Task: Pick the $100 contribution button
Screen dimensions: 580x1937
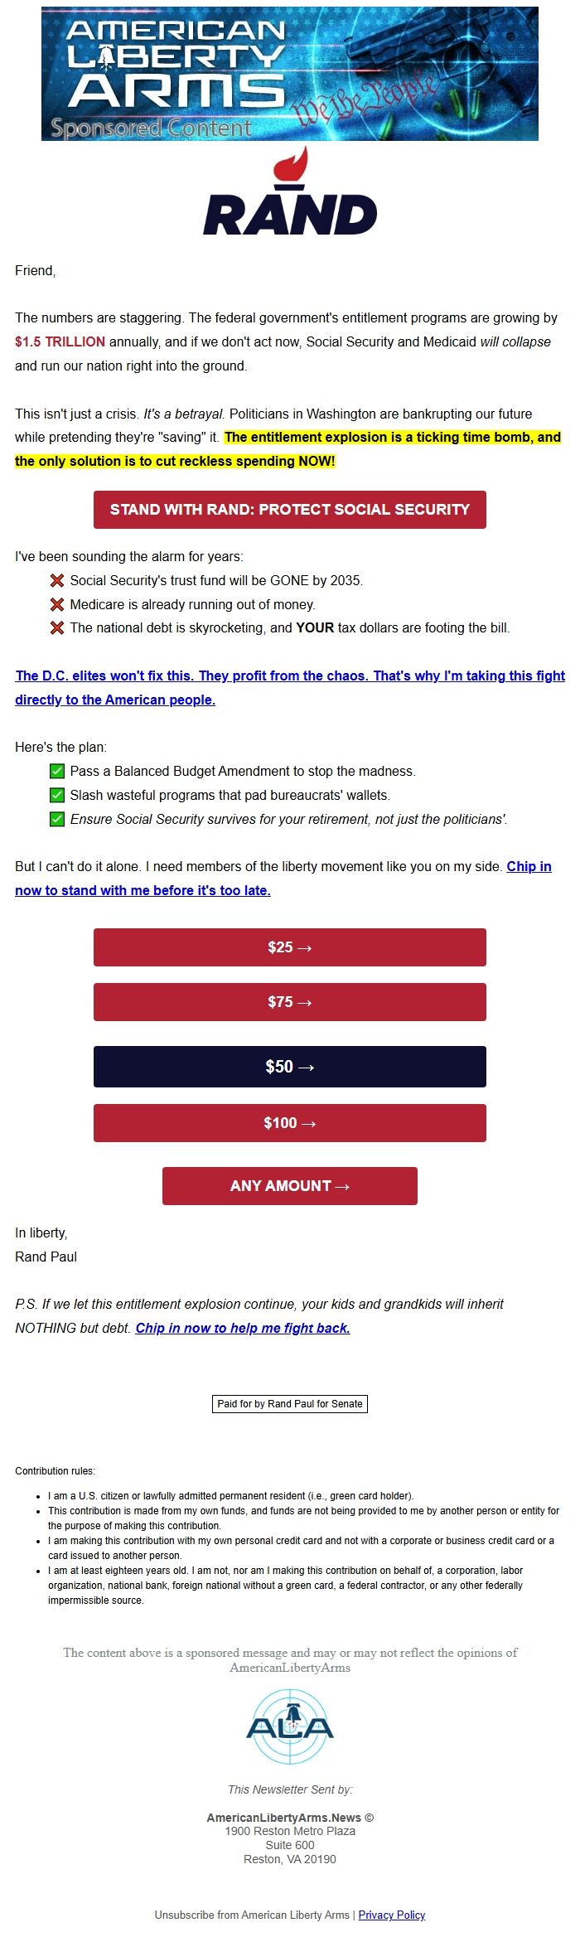Action: [289, 1123]
